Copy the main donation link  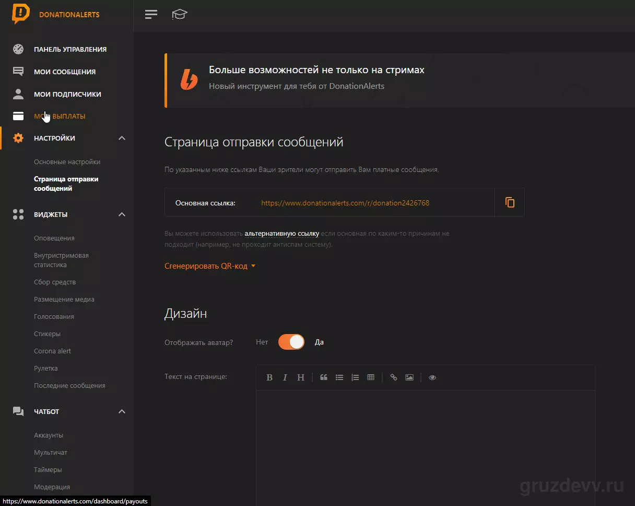point(510,202)
